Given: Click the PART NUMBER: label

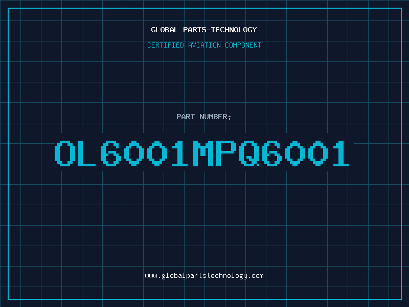Looking at the screenshot, I should pos(204,117).
